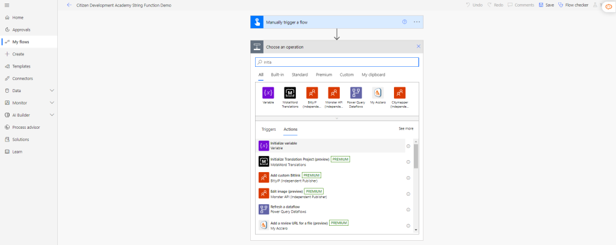616x245 pixels.
Task: Open the hamburger navigation menu
Action: click(7, 5)
